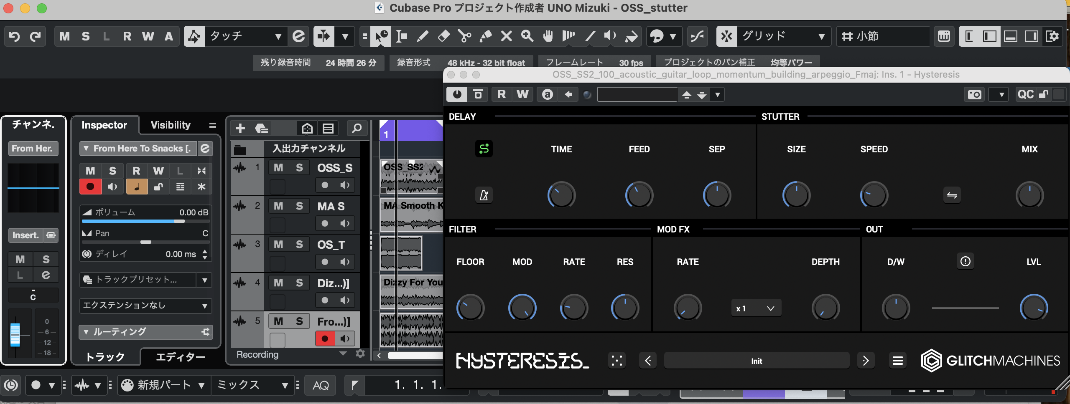Select the Glue tool

click(485, 36)
